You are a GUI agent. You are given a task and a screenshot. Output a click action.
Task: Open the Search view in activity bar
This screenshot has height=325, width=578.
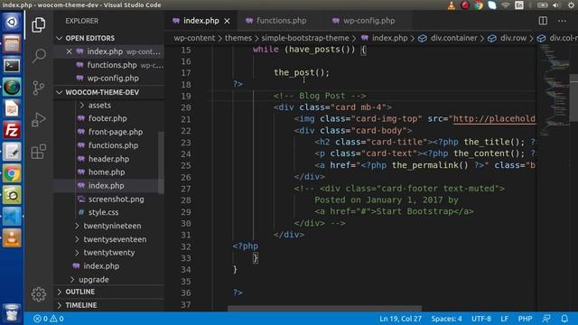tap(38, 56)
